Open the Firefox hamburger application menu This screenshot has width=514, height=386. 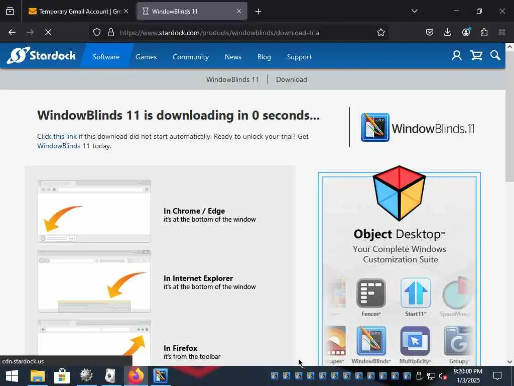(502, 32)
